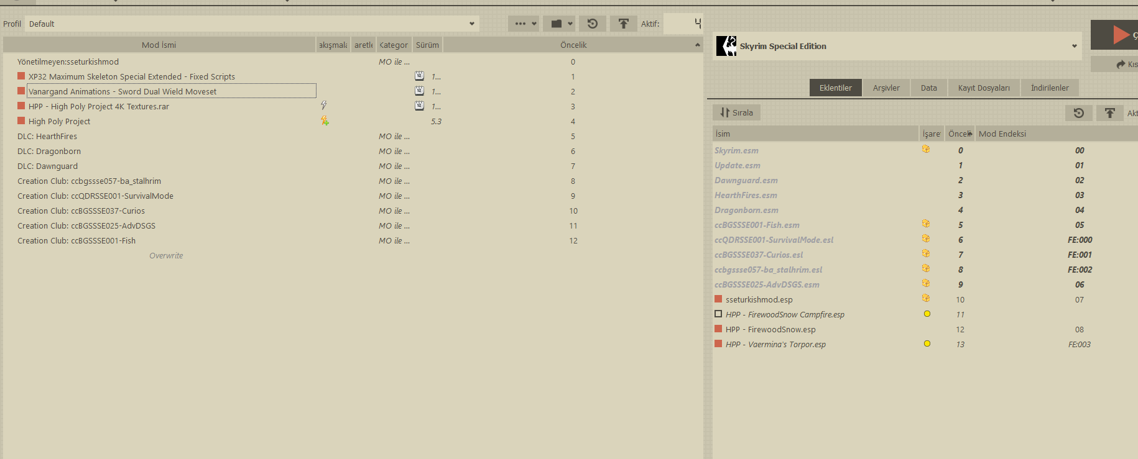Open the Kayıt Dosyaları tab

pyautogui.click(x=984, y=88)
